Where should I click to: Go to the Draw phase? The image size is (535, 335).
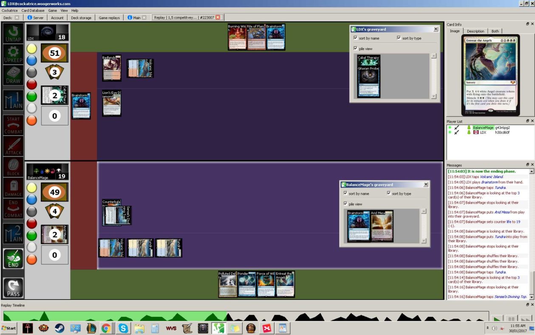pyautogui.click(x=14, y=76)
